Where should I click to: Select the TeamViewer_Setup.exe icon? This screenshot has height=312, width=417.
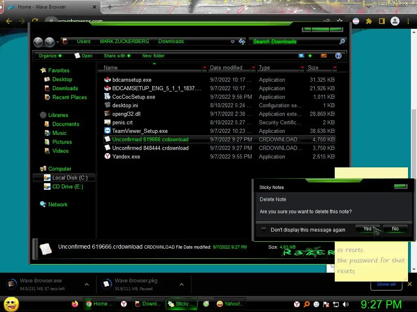[108, 131]
